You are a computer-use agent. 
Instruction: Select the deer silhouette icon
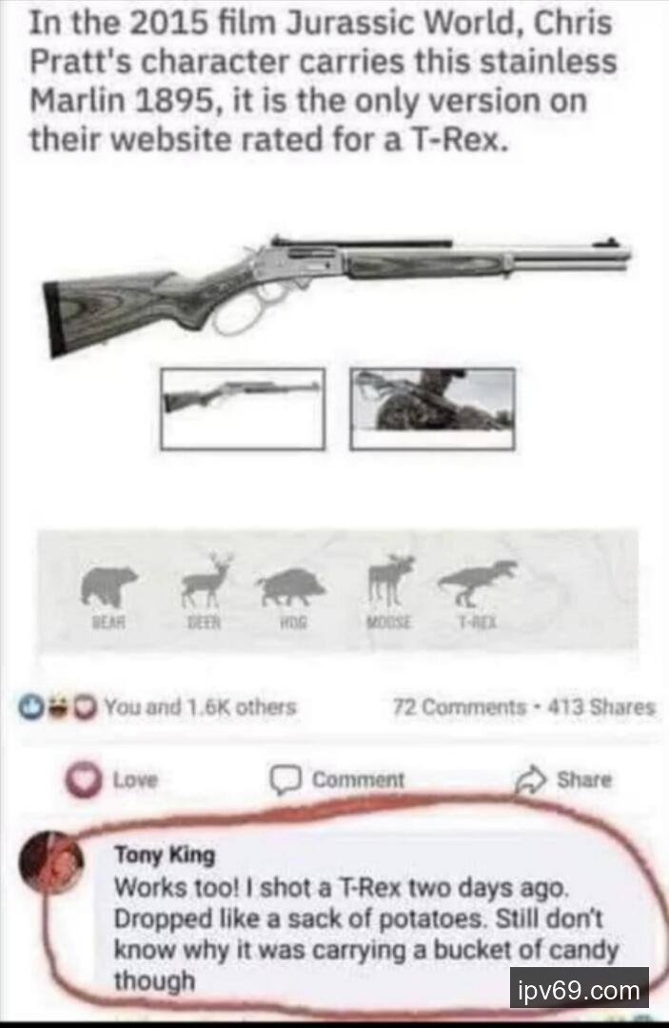(x=207, y=580)
